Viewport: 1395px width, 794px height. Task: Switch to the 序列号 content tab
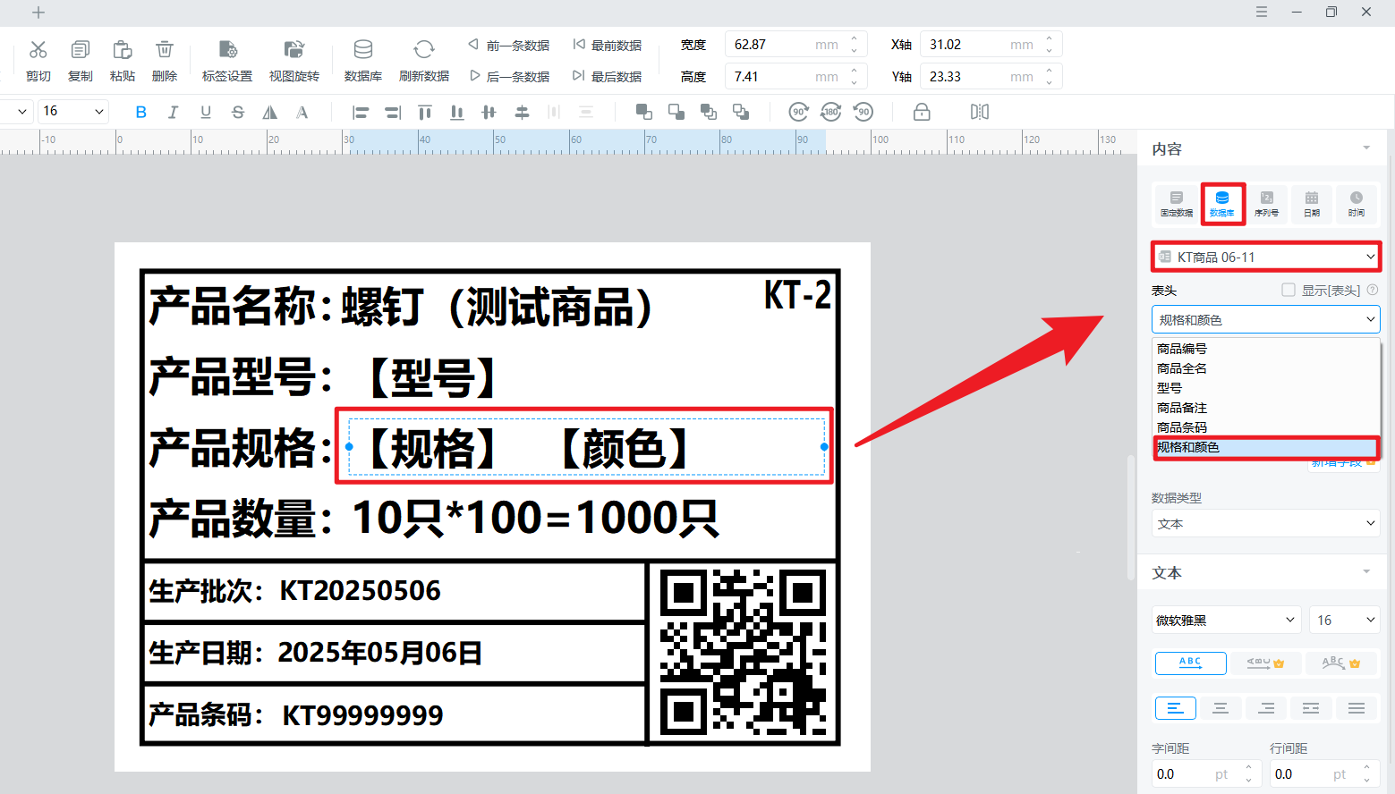pos(1266,204)
